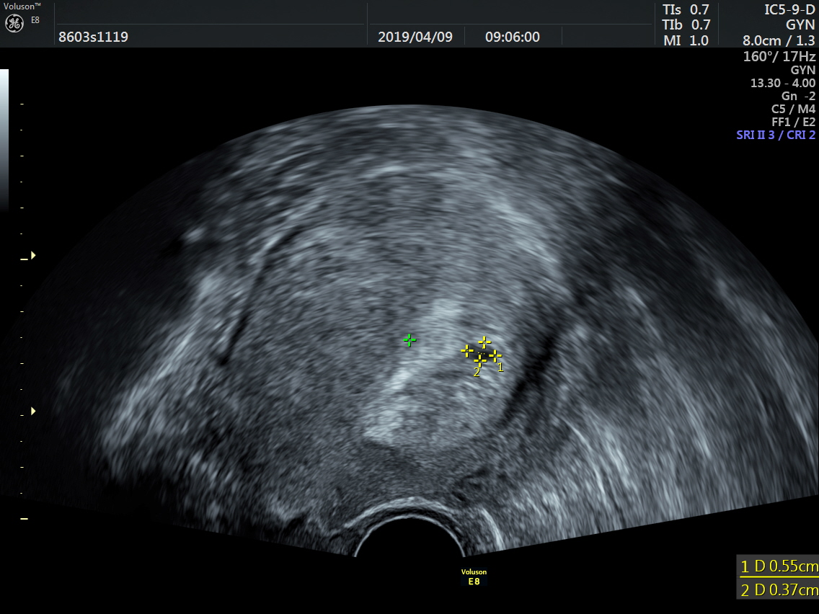Click the Voluson E8 probe orientation label
Viewport: 819px width, 614px height.
pyautogui.click(x=474, y=577)
